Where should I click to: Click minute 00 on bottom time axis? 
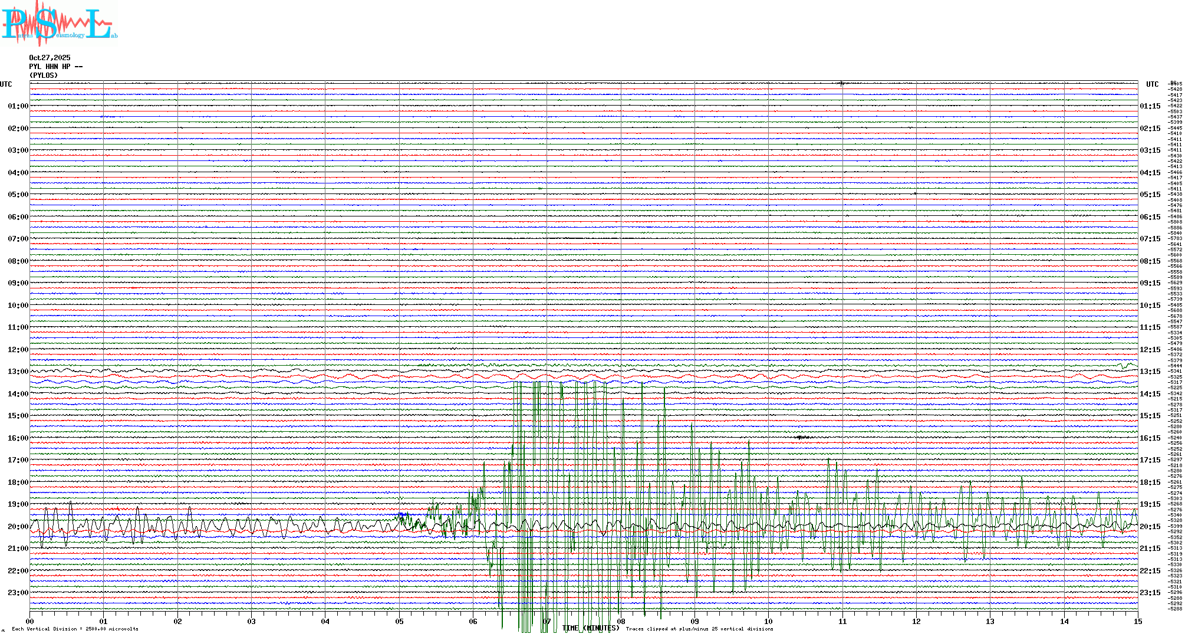coord(30,621)
